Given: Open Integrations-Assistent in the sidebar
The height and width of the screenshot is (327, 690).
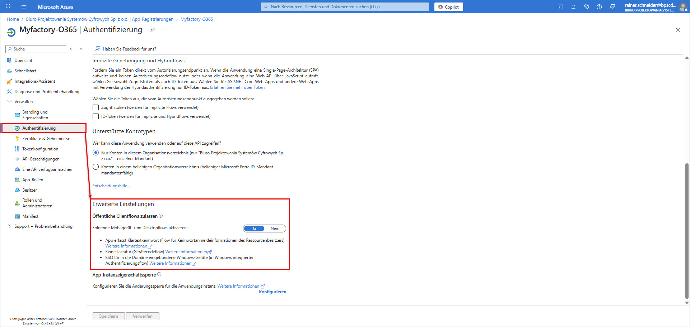Looking at the screenshot, I should click(35, 81).
